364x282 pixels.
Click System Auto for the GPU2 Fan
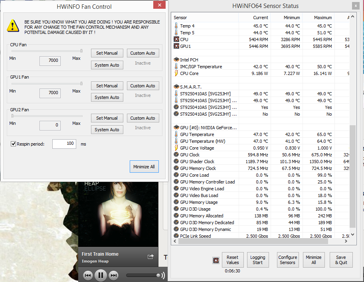[x=107, y=130]
